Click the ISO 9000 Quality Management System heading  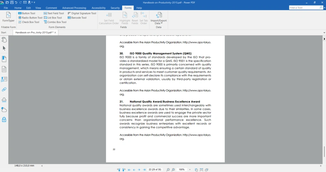(x=160, y=53)
